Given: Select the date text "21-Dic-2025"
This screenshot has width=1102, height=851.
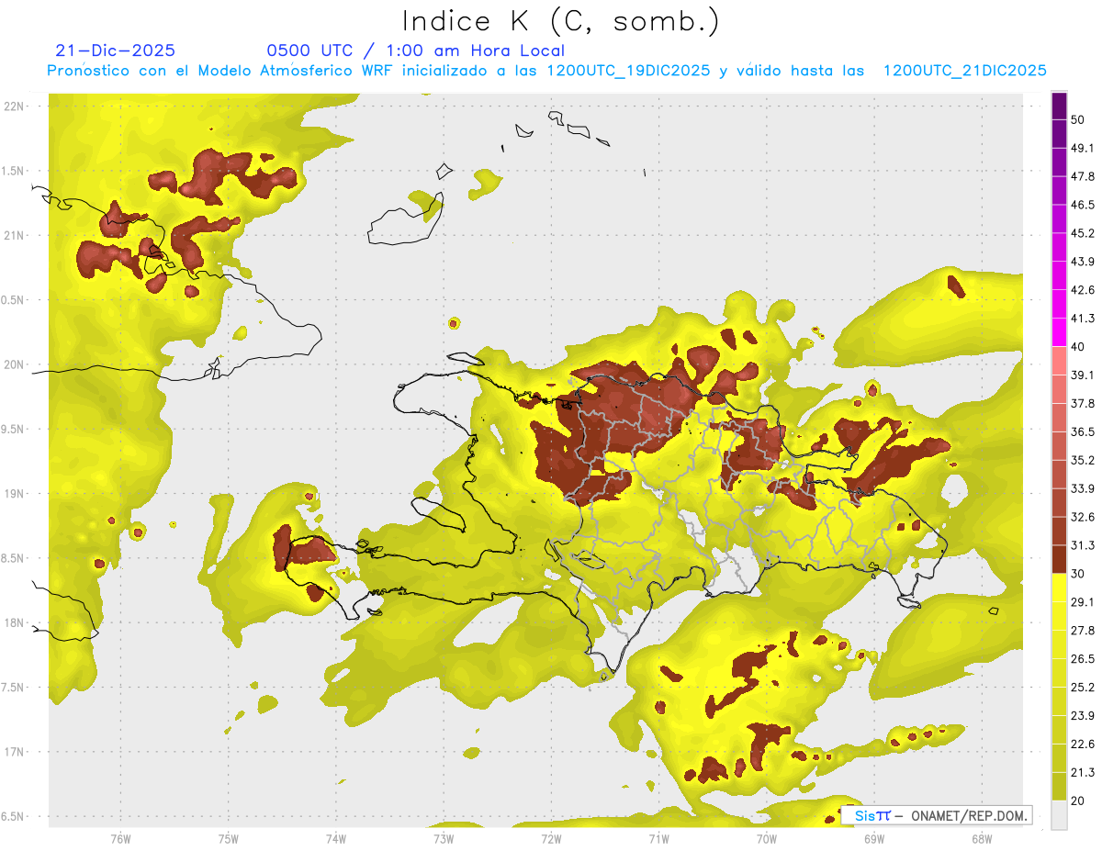Looking at the screenshot, I should tap(116, 50).
